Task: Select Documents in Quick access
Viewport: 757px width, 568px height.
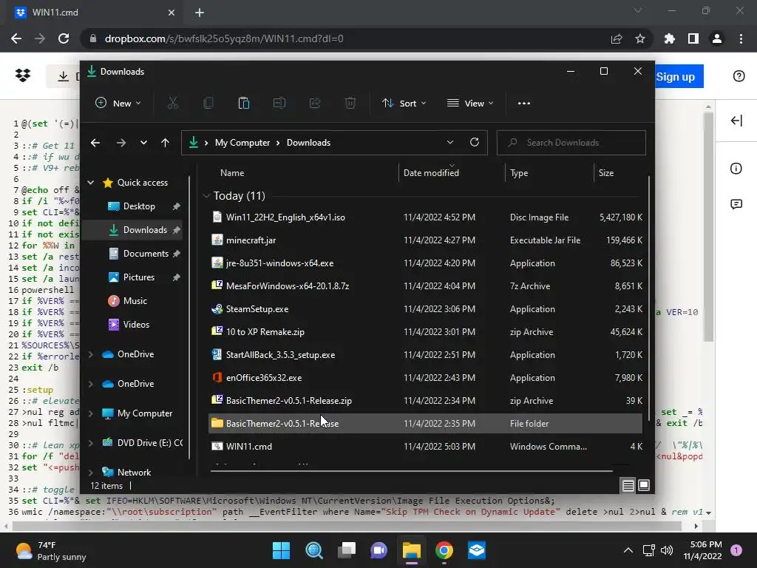Action: pyautogui.click(x=146, y=254)
